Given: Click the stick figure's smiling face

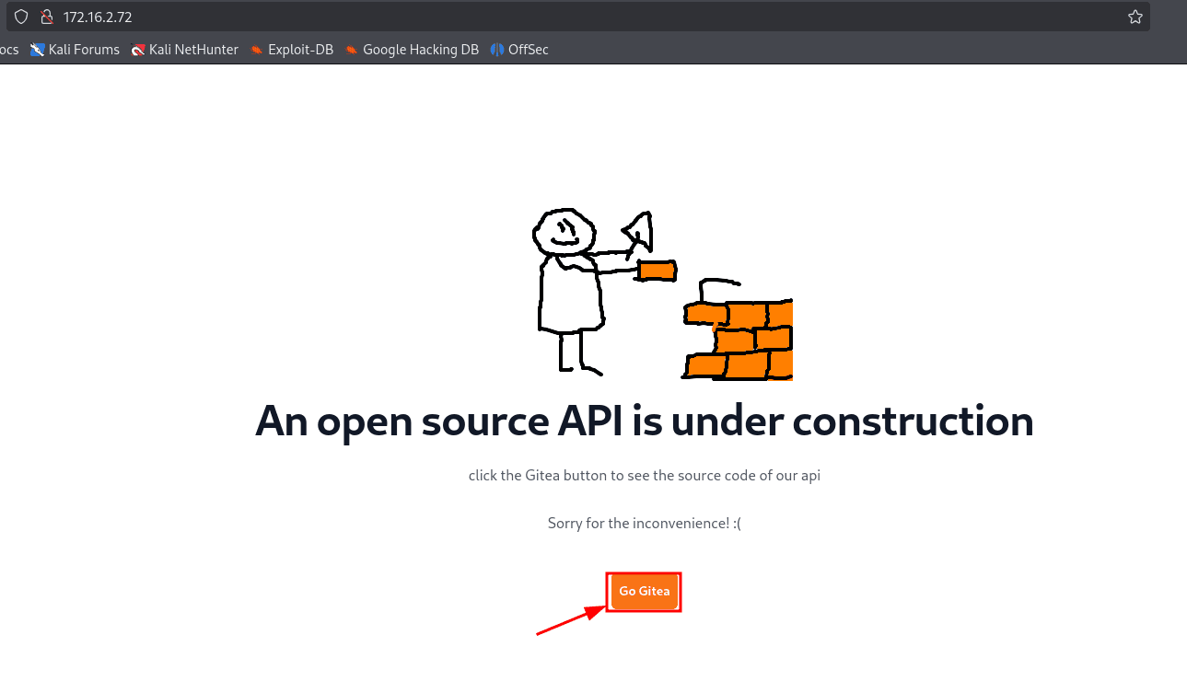Looking at the screenshot, I should [x=561, y=231].
